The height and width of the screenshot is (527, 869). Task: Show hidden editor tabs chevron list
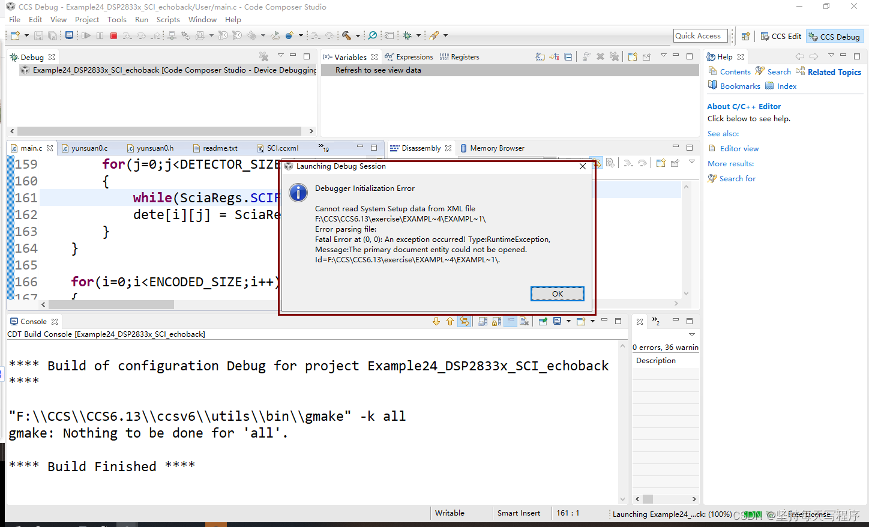(x=323, y=148)
